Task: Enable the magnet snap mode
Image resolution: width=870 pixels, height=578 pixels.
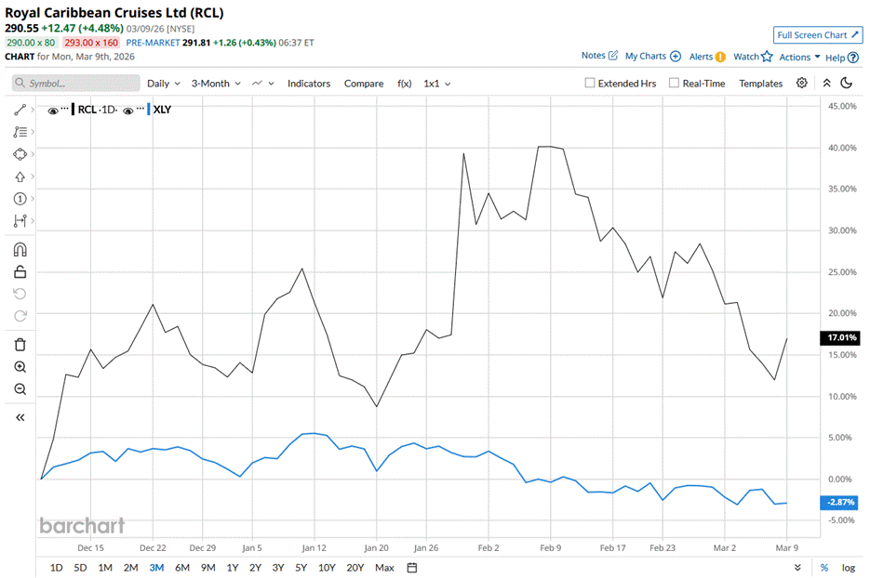Action: 20,249
